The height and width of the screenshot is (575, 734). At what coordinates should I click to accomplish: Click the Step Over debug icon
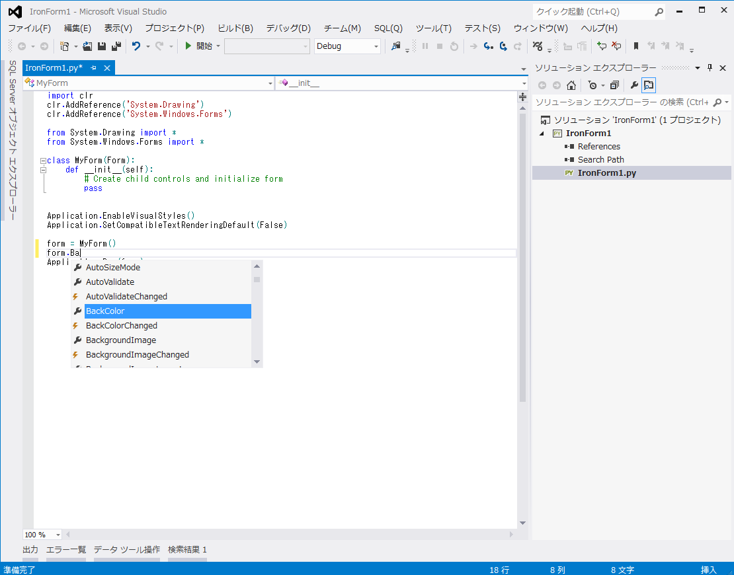pos(503,46)
